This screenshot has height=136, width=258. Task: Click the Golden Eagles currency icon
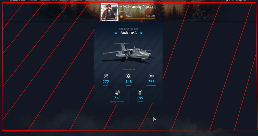(x=240, y=1)
